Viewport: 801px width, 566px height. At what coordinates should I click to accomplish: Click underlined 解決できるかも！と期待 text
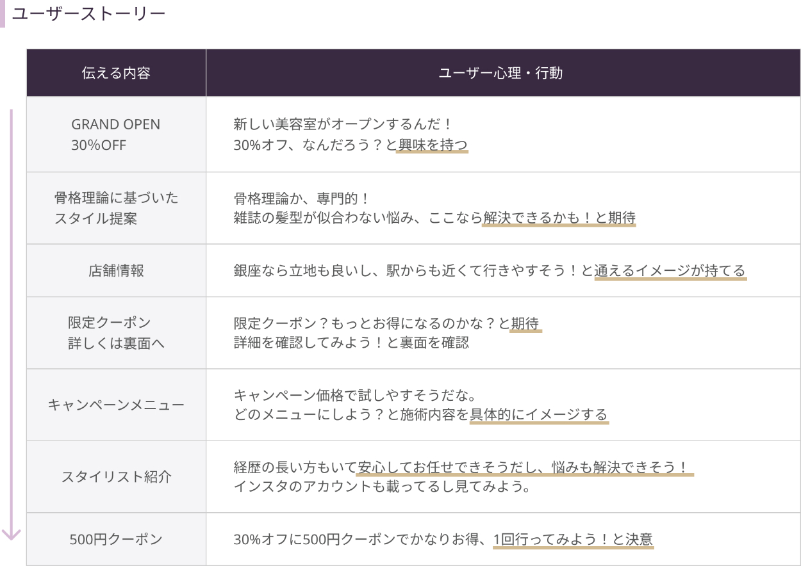click(x=559, y=218)
